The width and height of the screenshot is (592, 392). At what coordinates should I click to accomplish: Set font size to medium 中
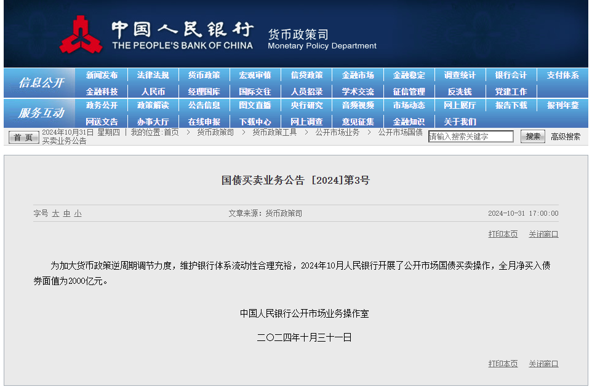(x=67, y=213)
